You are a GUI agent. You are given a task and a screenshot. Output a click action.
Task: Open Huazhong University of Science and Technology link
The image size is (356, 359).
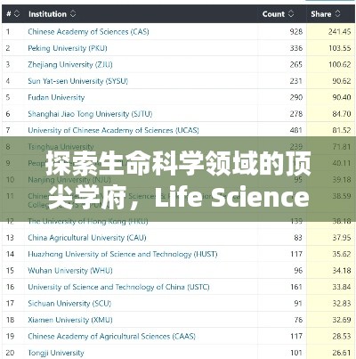point(123,254)
